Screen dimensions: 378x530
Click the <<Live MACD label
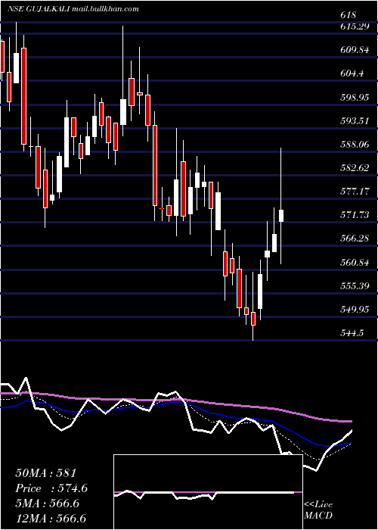(318, 510)
